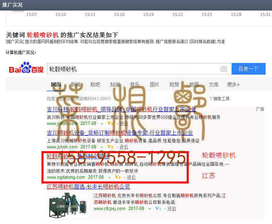Select the 15:07 time marker

31,14
